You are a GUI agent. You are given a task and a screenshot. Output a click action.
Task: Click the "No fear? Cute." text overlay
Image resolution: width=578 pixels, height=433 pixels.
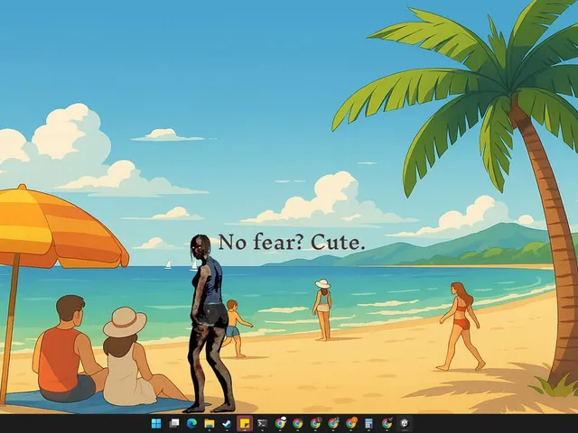click(x=292, y=243)
